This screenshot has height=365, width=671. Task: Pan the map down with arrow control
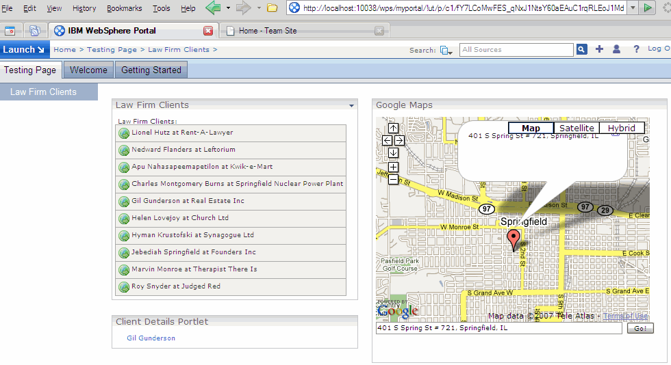393,152
